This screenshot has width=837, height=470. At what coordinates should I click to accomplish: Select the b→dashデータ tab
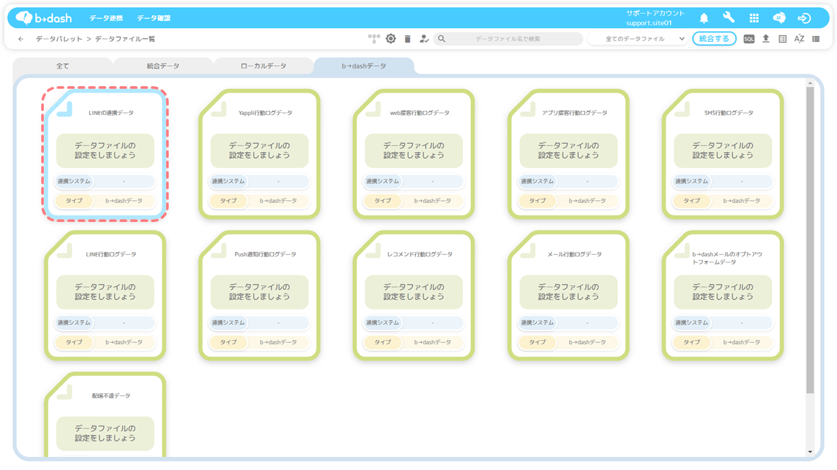point(364,66)
